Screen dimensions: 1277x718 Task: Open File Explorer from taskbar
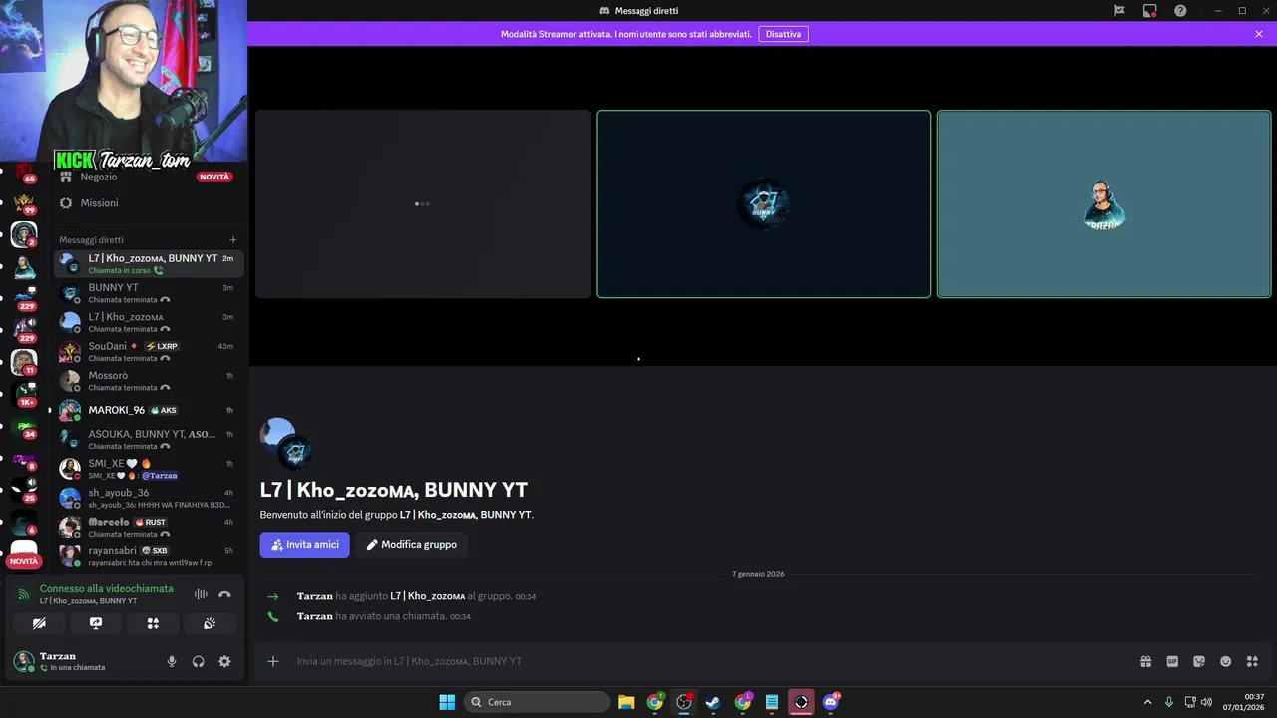pos(626,702)
